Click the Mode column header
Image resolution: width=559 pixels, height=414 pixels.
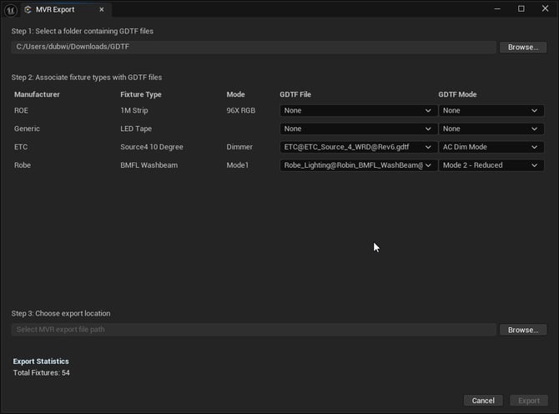point(235,94)
